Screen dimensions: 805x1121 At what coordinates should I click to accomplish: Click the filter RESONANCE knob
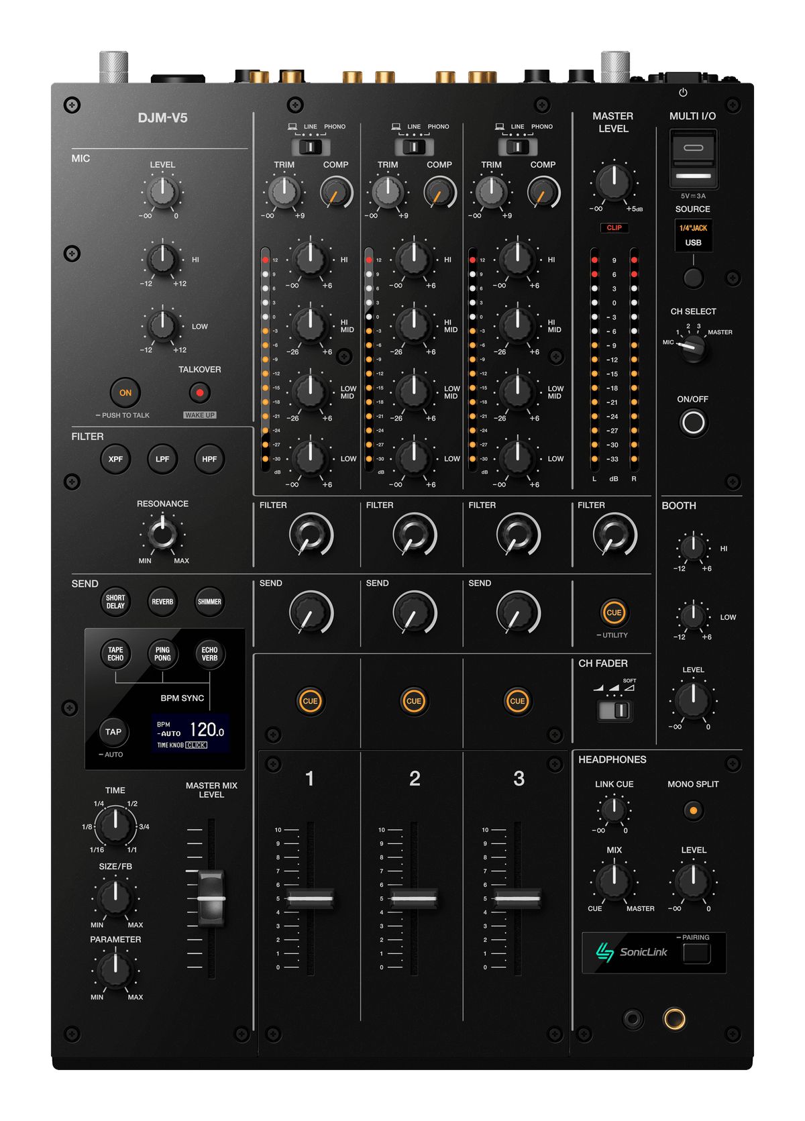[162, 534]
